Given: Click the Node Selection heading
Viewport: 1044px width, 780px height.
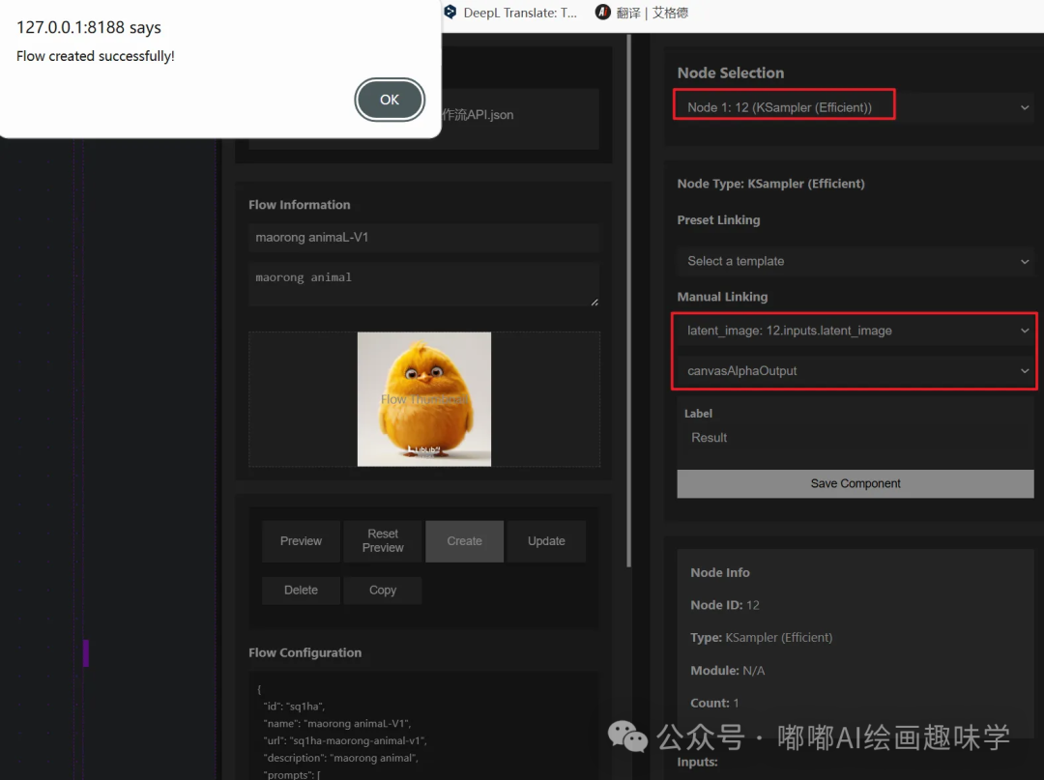Looking at the screenshot, I should click(731, 73).
